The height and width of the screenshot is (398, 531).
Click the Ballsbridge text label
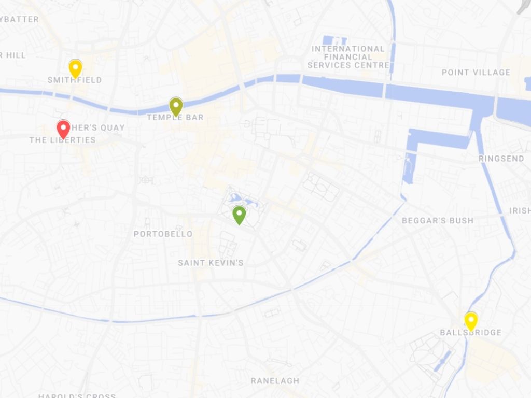point(471,332)
